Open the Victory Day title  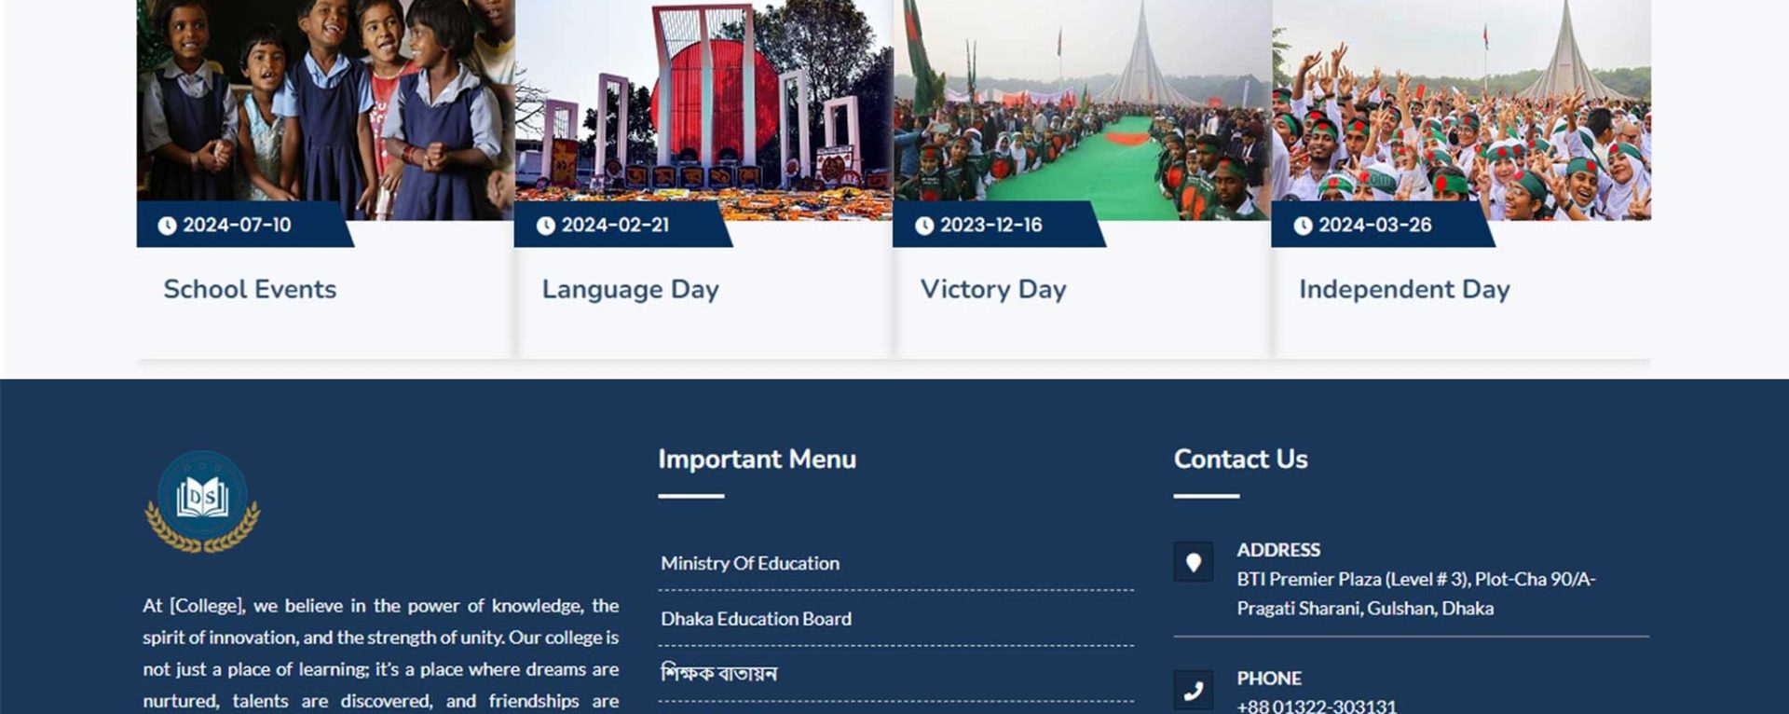(x=993, y=289)
